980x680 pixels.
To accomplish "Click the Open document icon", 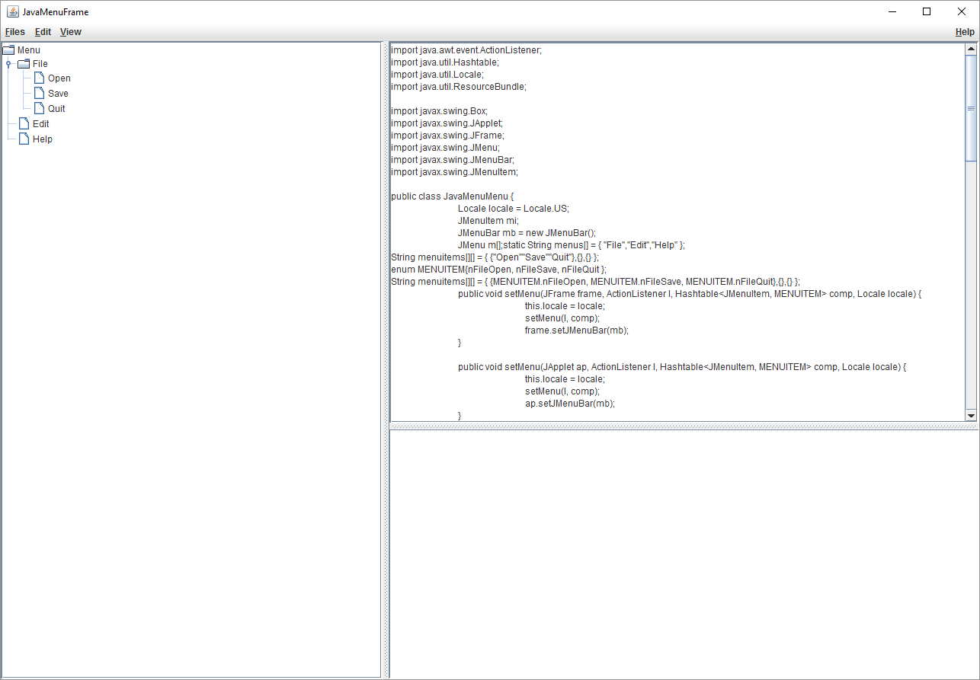I will [x=39, y=78].
